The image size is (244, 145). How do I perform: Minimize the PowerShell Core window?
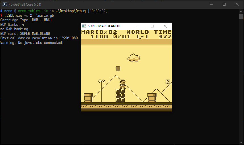click(211, 4)
